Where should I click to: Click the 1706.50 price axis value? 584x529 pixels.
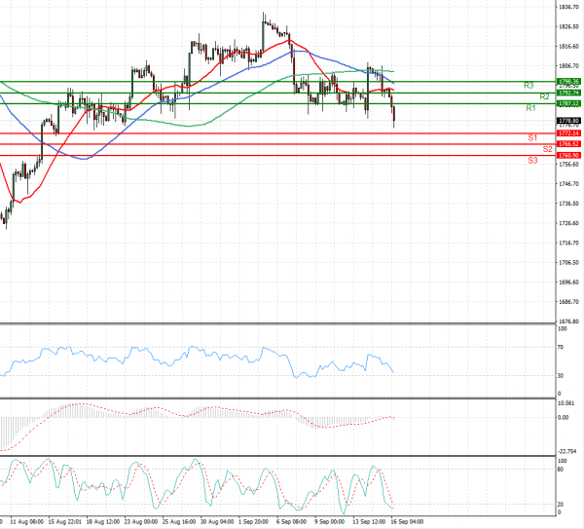coord(568,262)
